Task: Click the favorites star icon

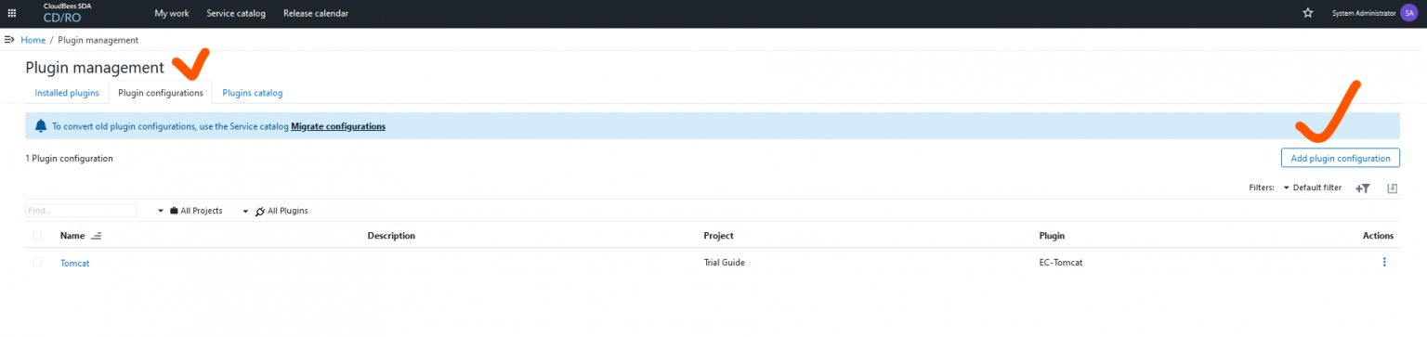Action: coord(1308,13)
